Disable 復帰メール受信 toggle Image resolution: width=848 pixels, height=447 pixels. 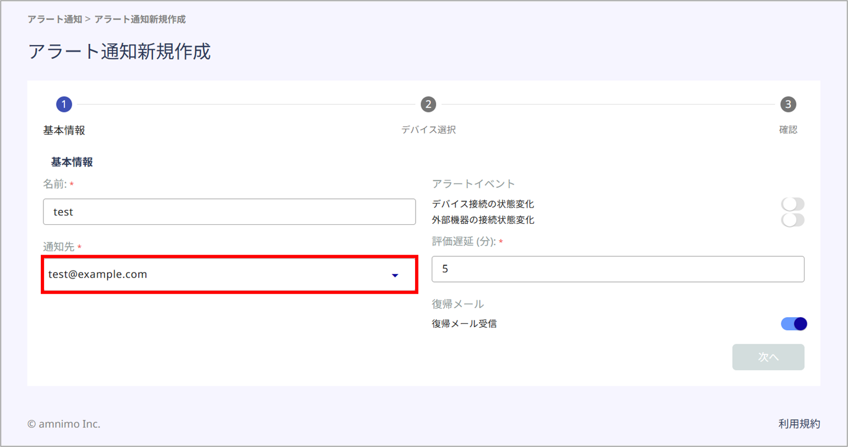(794, 324)
